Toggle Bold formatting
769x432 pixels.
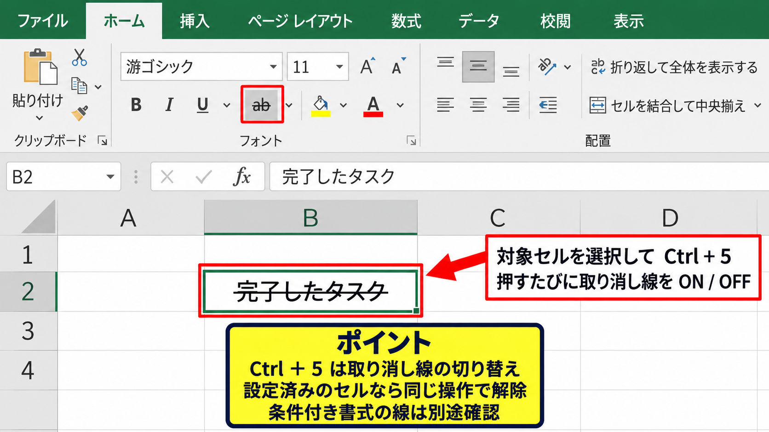[136, 105]
